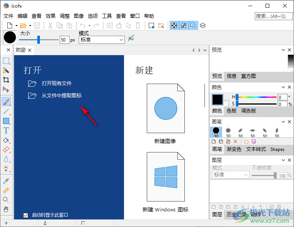Close the tool panel with X
294x227 pixels.
[8, 50]
